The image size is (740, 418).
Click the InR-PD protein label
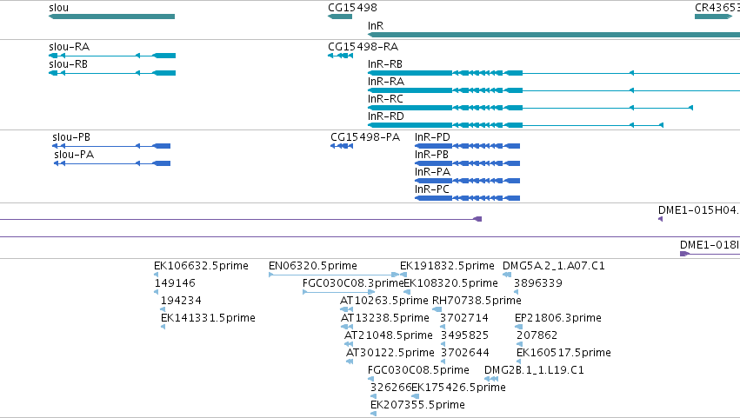pos(432,137)
